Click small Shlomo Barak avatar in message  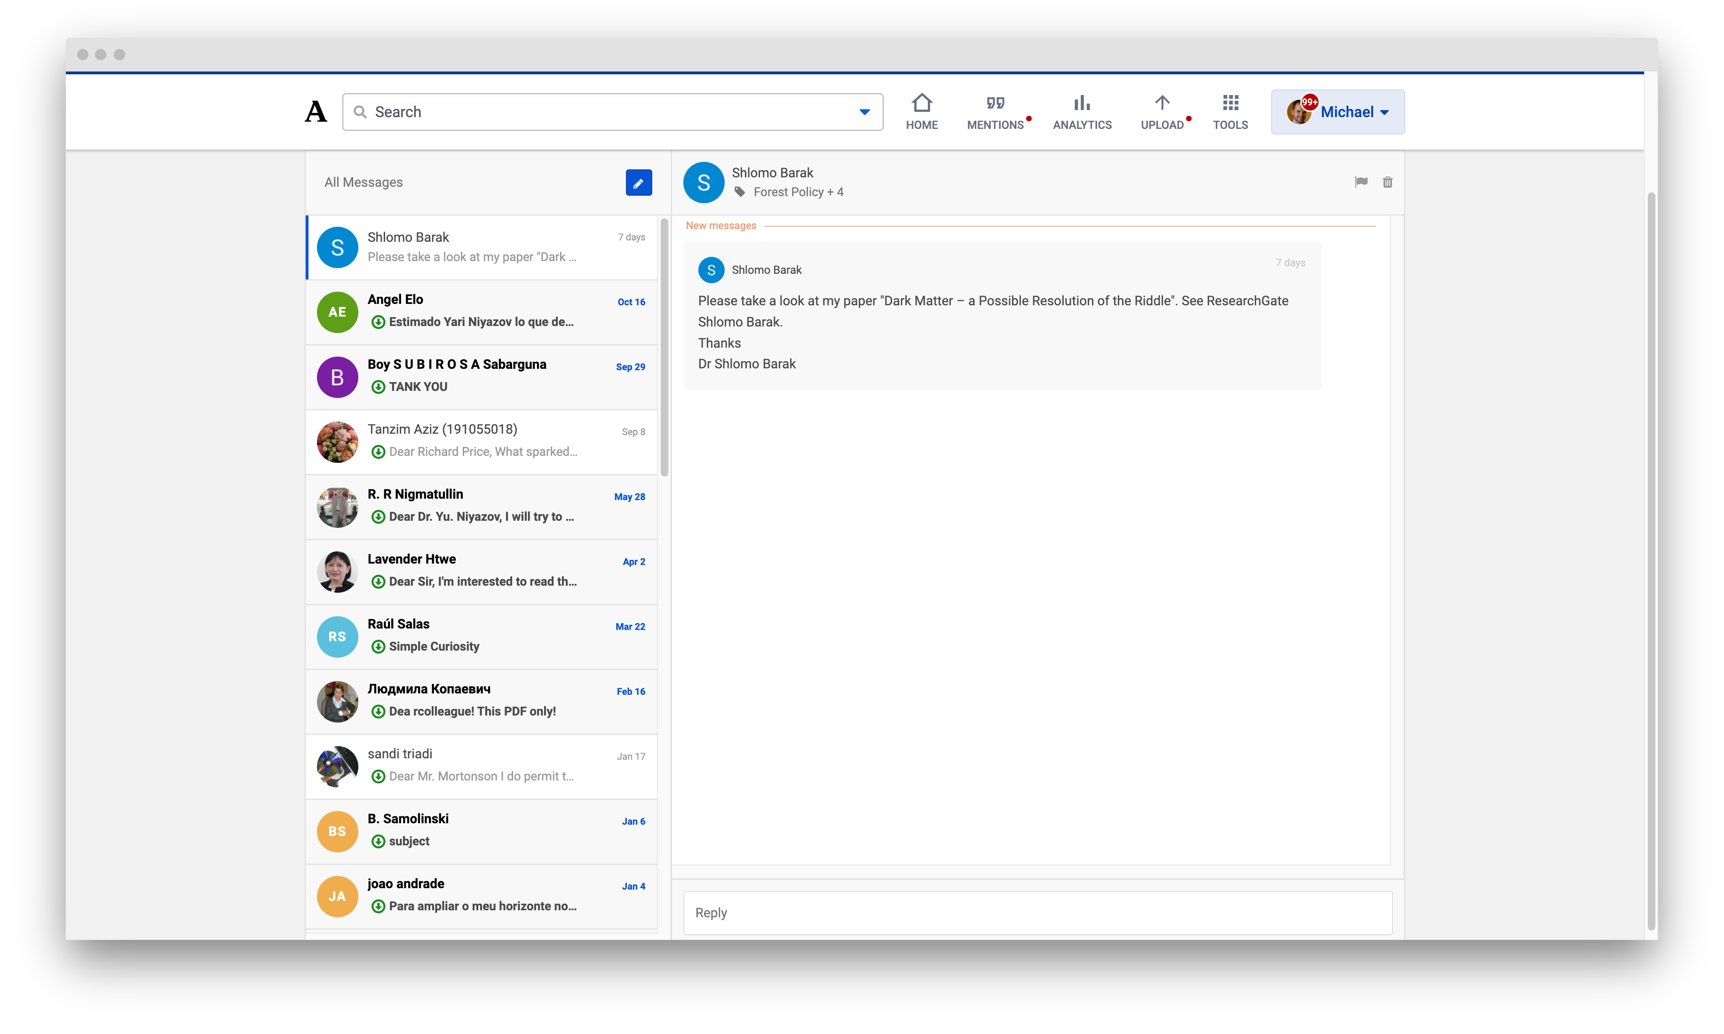pos(711,270)
